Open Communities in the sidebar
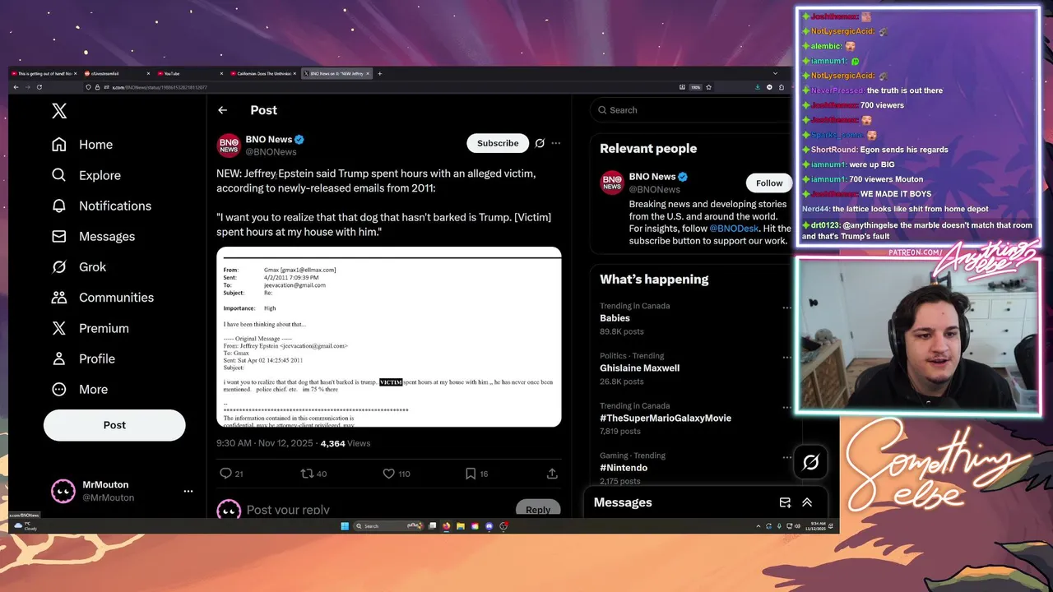1053x592 pixels. (x=103, y=298)
